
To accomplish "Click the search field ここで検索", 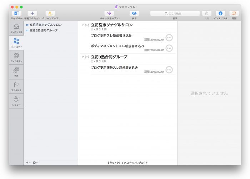I will click(175, 13).
